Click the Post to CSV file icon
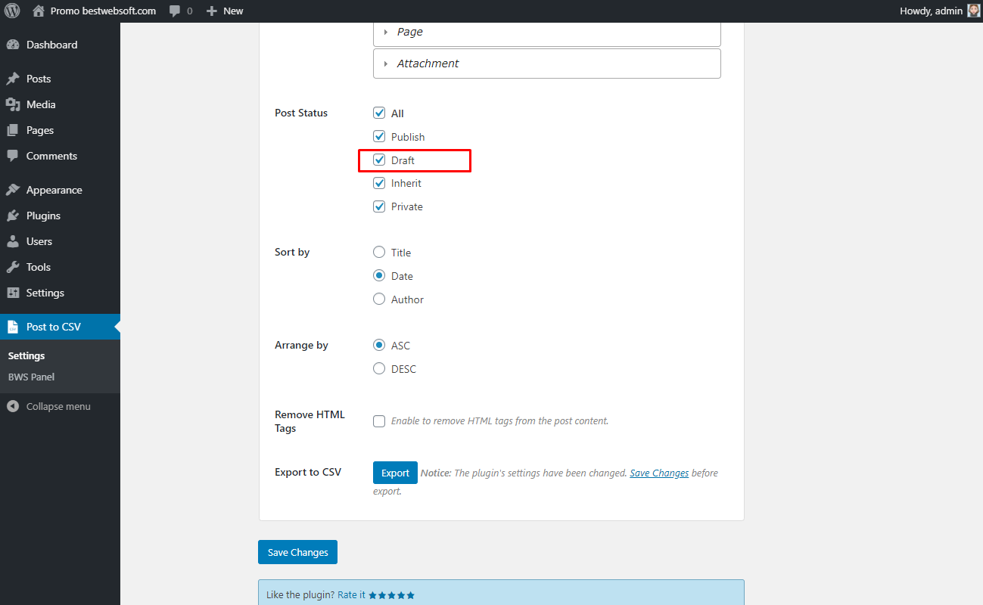 point(13,327)
